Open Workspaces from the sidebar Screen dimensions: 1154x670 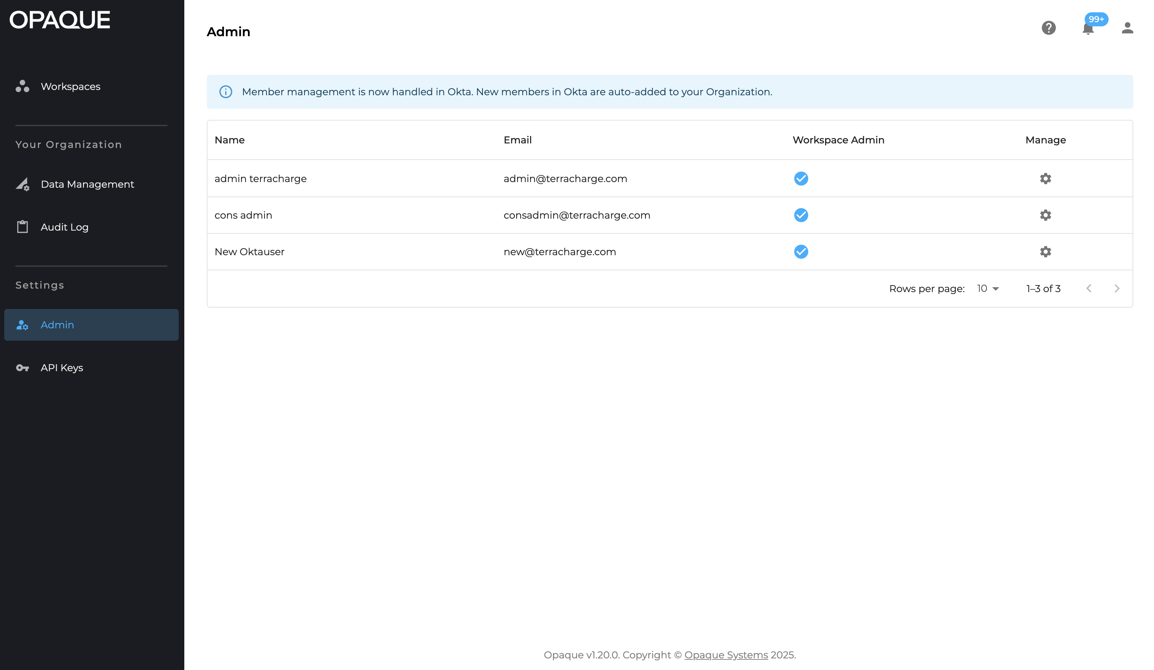91,86
